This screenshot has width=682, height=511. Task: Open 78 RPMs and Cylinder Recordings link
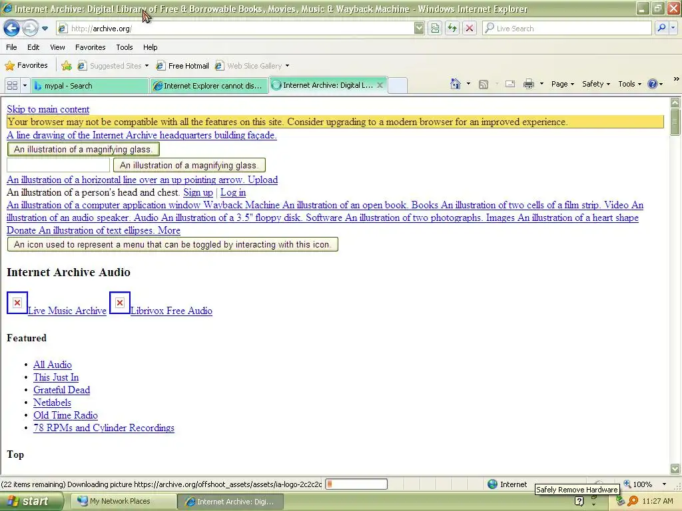104,428
